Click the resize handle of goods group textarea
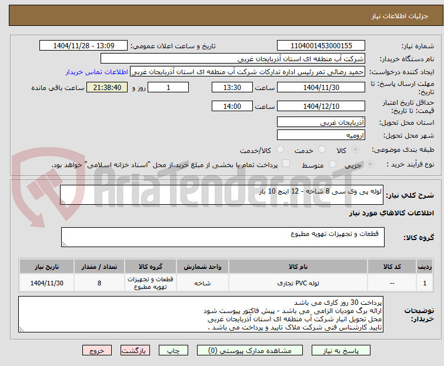This screenshot has width=444, height=366. pos(64,244)
